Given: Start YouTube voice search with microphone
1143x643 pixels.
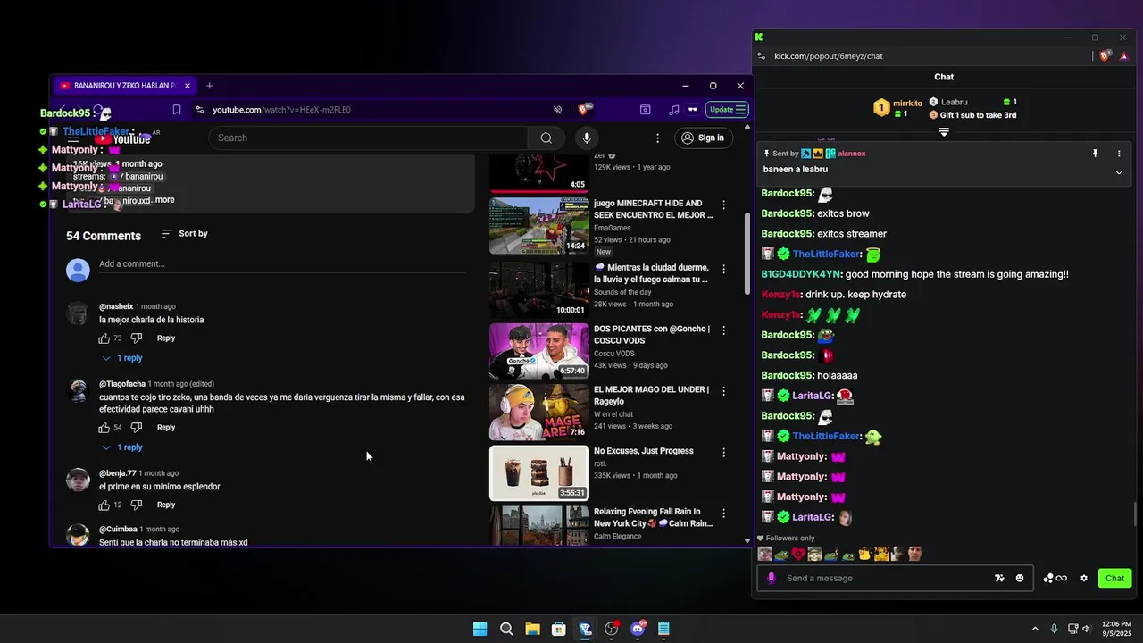Looking at the screenshot, I should (587, 138).
